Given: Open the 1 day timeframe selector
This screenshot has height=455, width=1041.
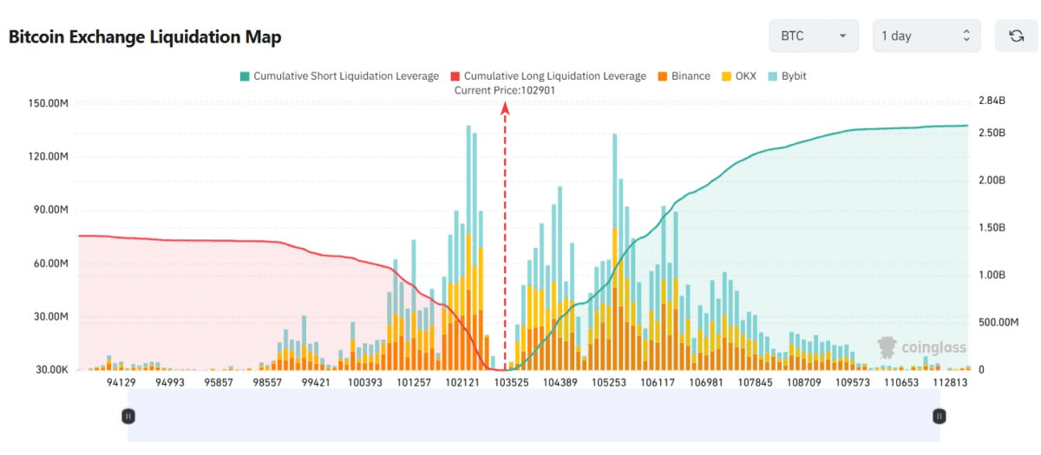Looking at the screenshot, I should (926, 36).
